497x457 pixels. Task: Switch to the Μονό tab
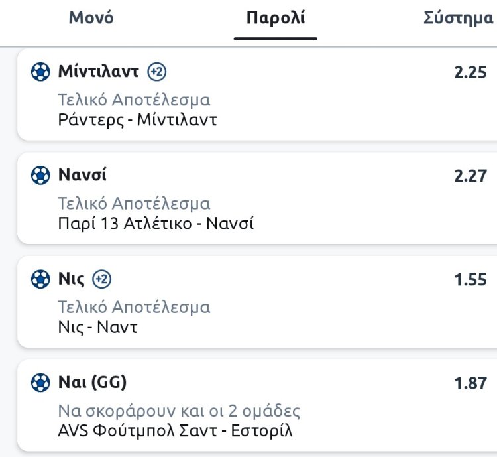pos(91,18)
